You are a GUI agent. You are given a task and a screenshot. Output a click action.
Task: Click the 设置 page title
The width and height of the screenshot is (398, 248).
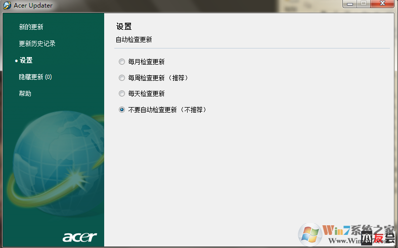[x=124, y=26]
